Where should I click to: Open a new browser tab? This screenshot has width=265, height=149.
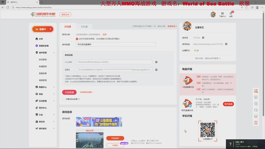click(x=42, y=2)
